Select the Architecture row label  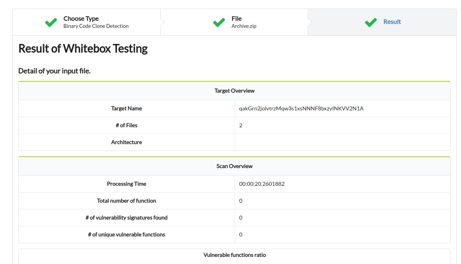pos(126,142)
